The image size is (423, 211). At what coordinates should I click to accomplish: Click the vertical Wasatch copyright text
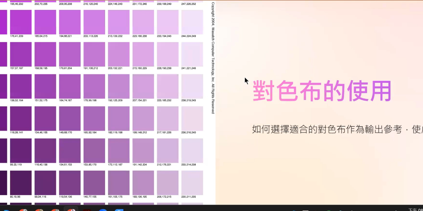tap(213, 58)
